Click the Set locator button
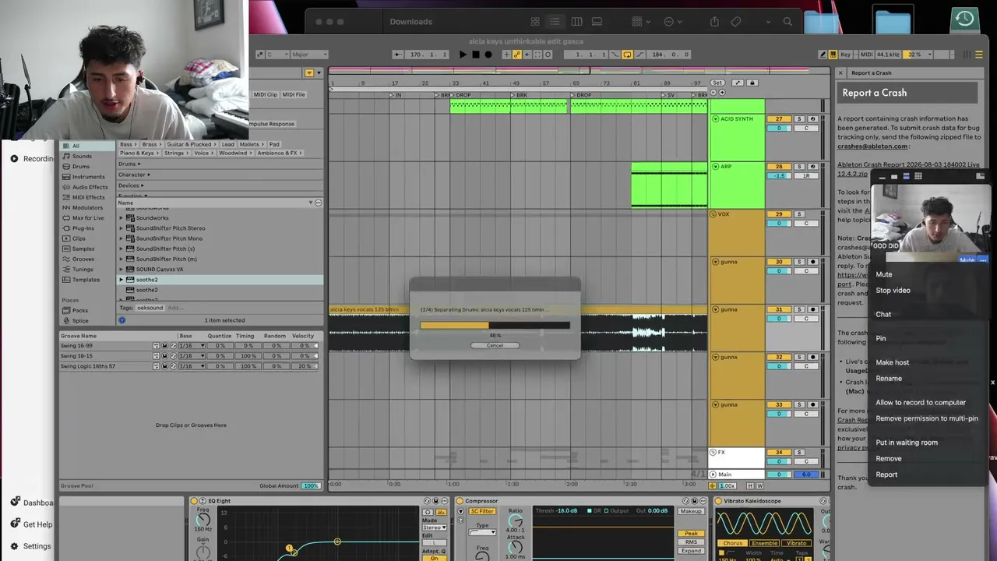997x561 pixels. [717, 83]
